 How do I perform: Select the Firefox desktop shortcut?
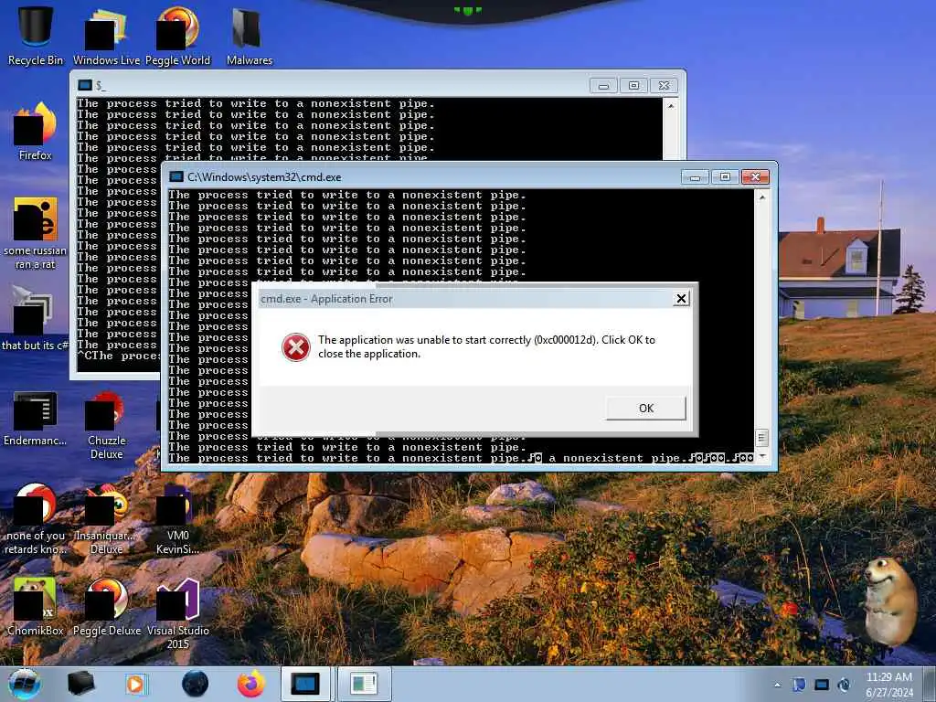[x=36, y=132]
